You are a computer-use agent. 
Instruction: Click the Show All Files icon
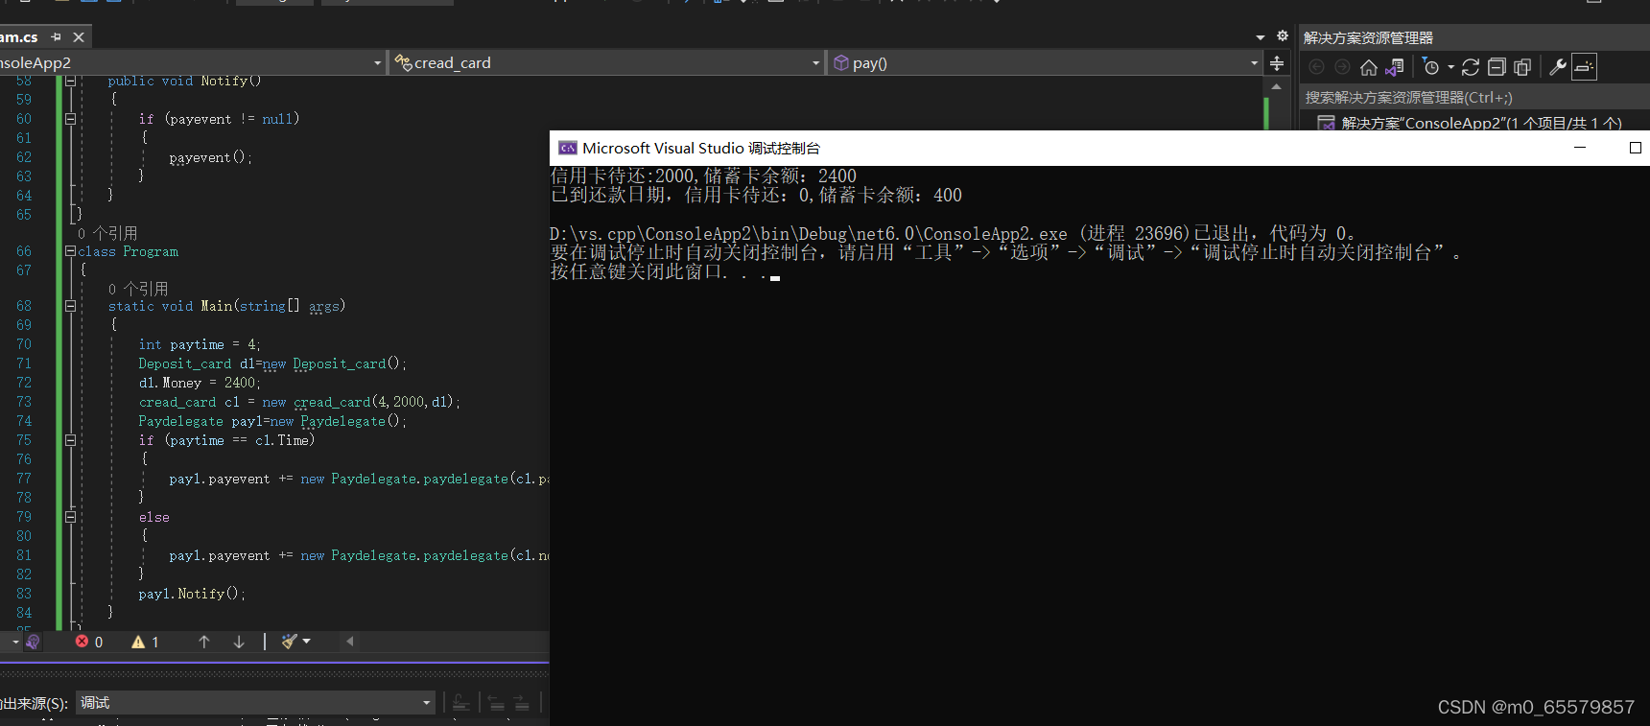[1522, 67]
